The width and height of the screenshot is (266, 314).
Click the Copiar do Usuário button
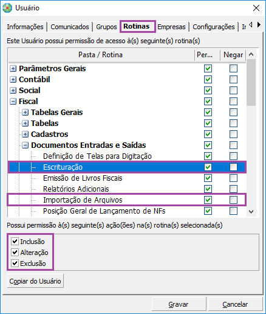35,281
